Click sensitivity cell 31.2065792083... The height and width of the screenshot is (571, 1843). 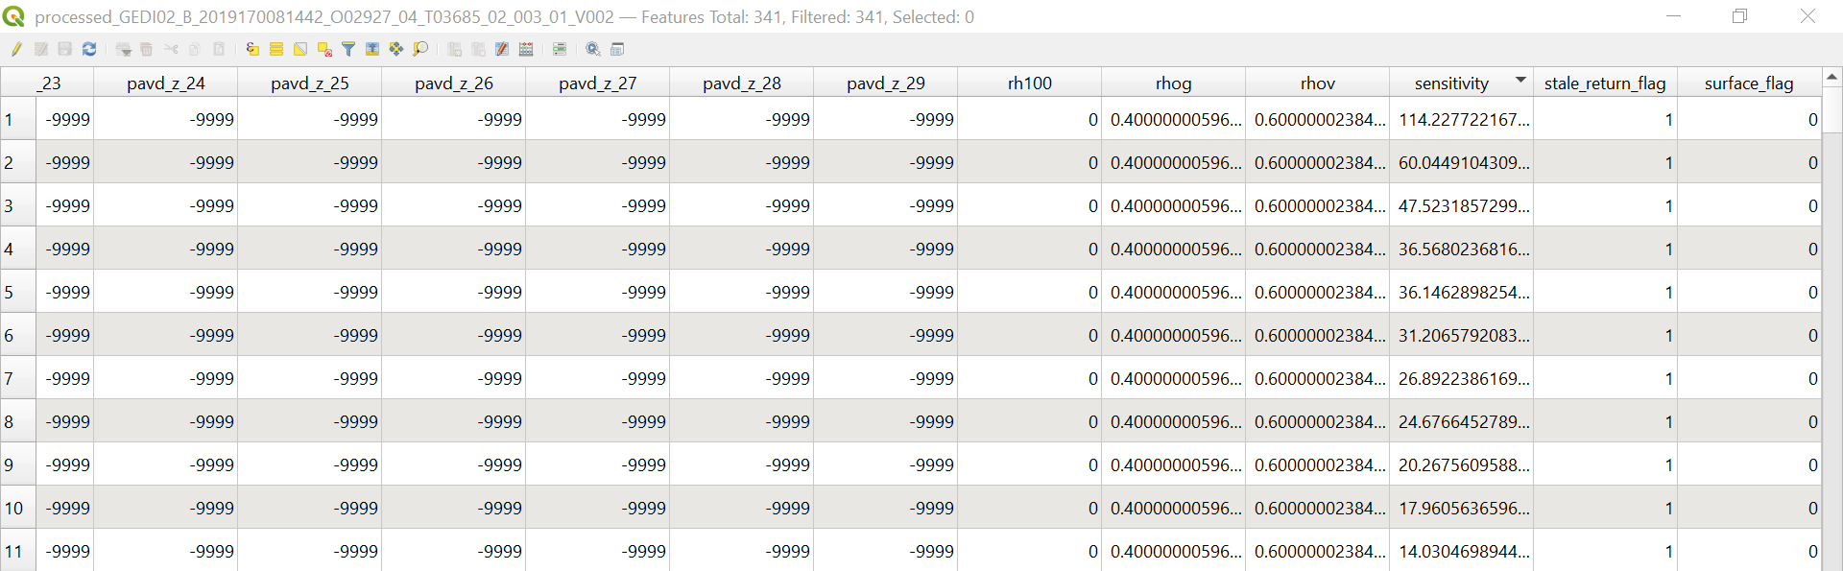(1462, 335)
